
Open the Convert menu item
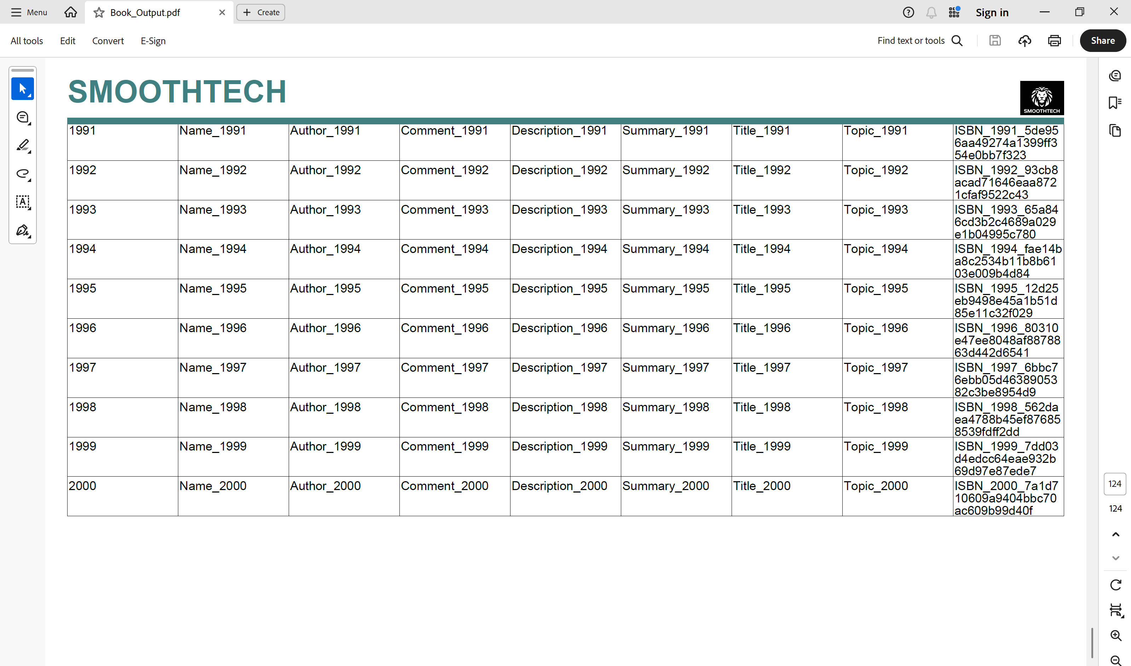[108, 41]
